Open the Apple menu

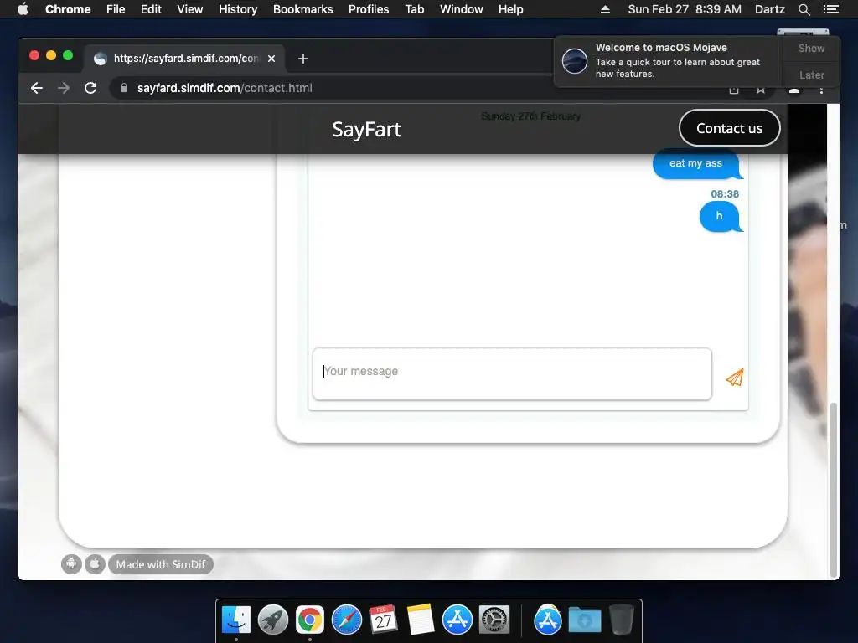[23, 9]
